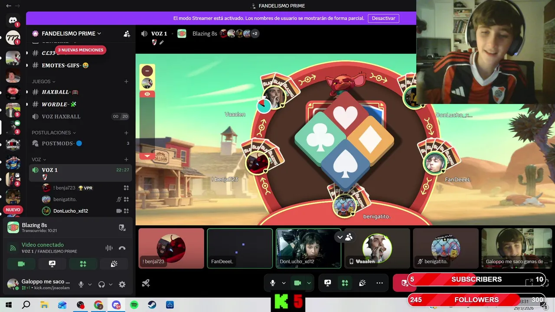
Task: Choose the spades suit
Action: pos(345,165)
